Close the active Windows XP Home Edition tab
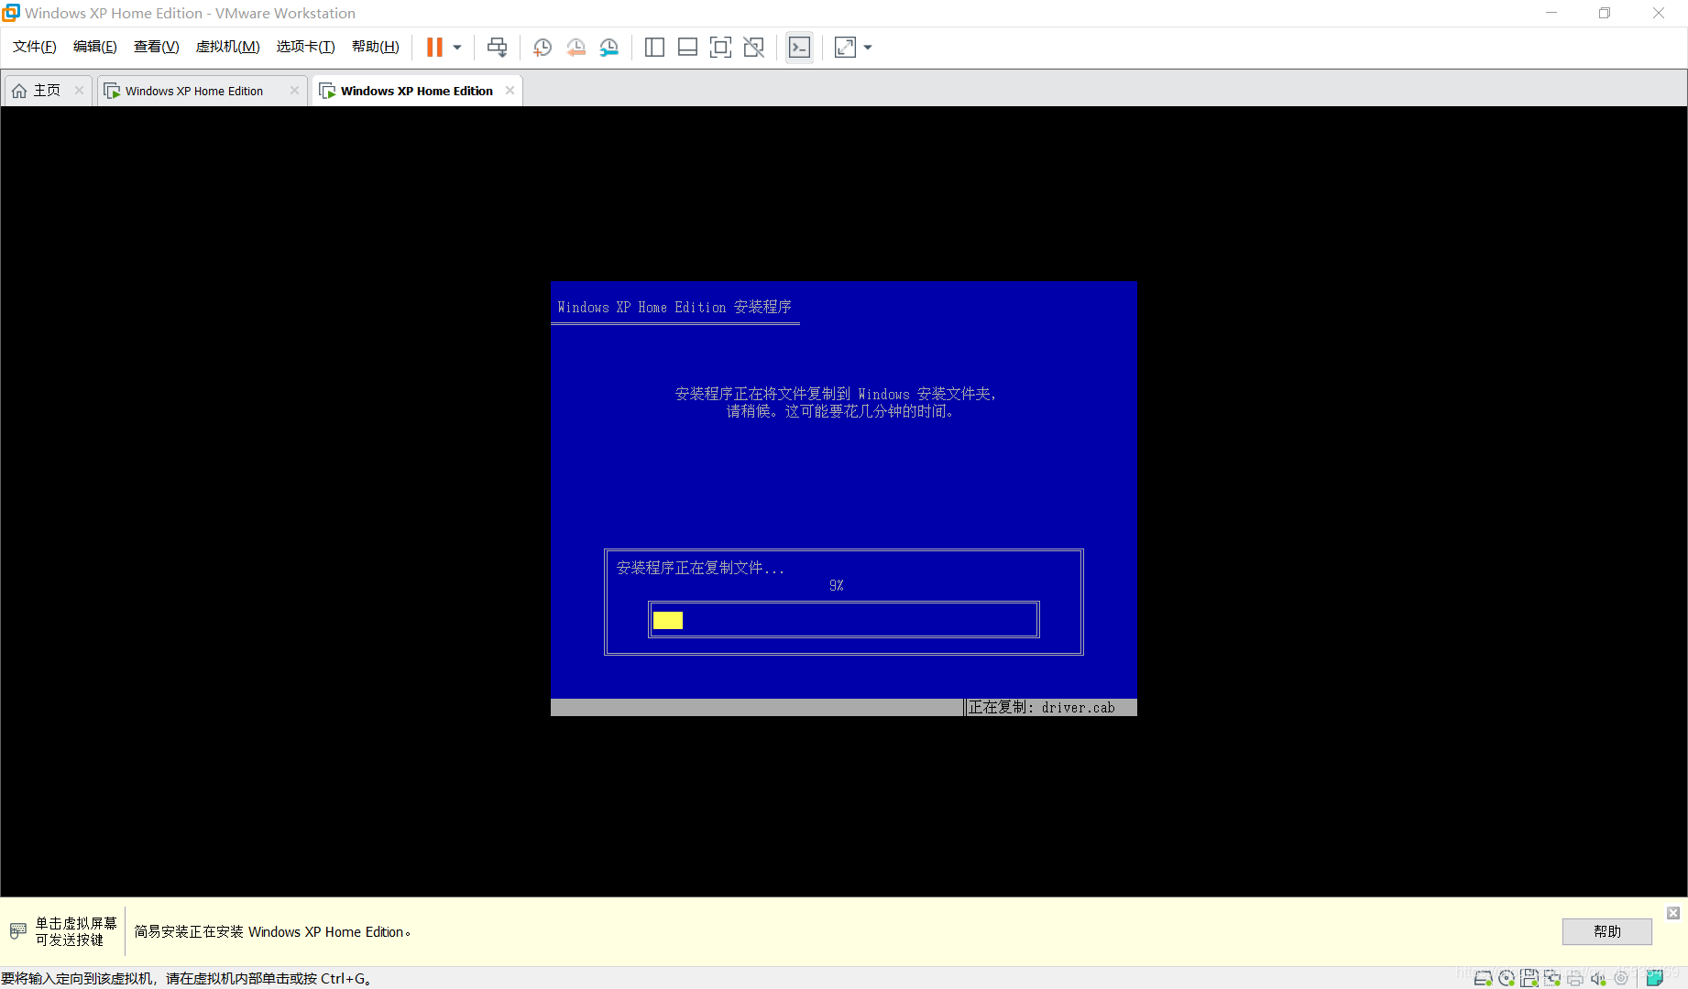Screen dimensions: 1688x989 [510, 90]
